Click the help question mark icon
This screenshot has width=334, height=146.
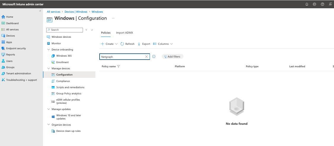[322, 4]
